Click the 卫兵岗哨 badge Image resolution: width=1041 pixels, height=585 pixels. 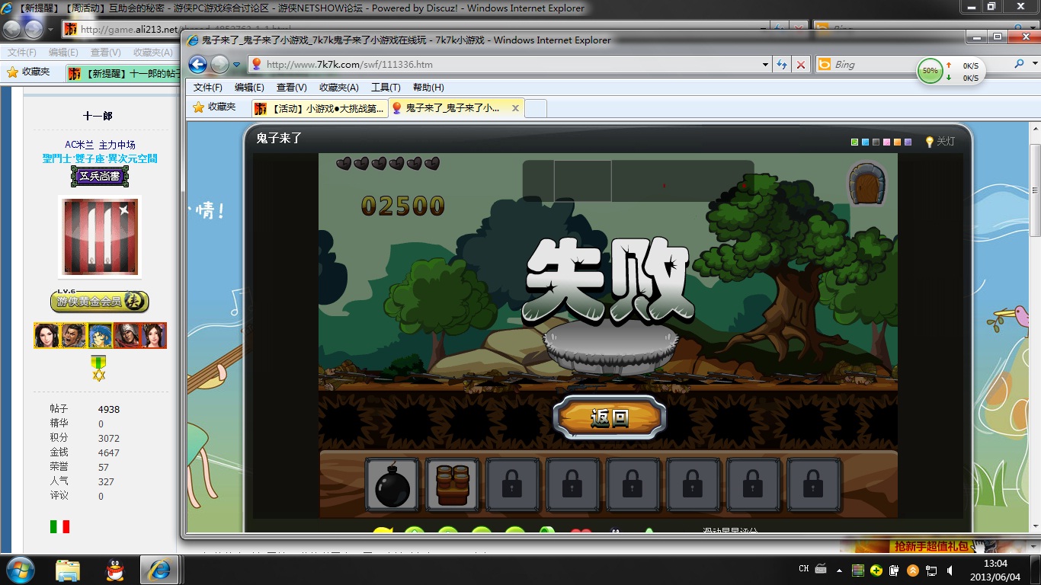(x=100, y=177)
